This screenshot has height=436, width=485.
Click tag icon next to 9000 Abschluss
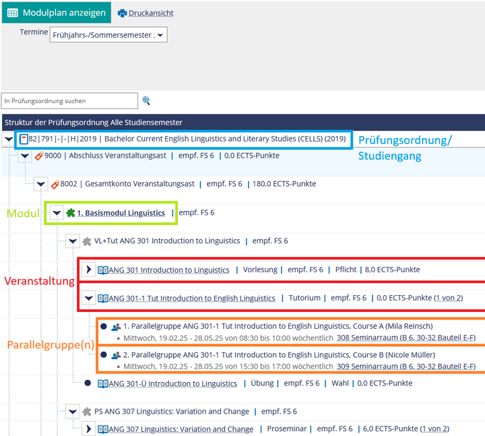39,156
